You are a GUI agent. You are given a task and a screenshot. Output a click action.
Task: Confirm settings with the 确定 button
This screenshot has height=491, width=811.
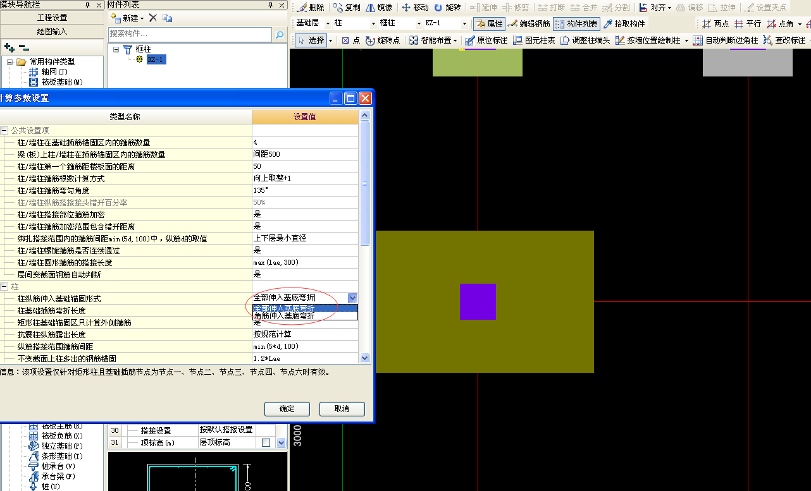click(x=287, y=409)
